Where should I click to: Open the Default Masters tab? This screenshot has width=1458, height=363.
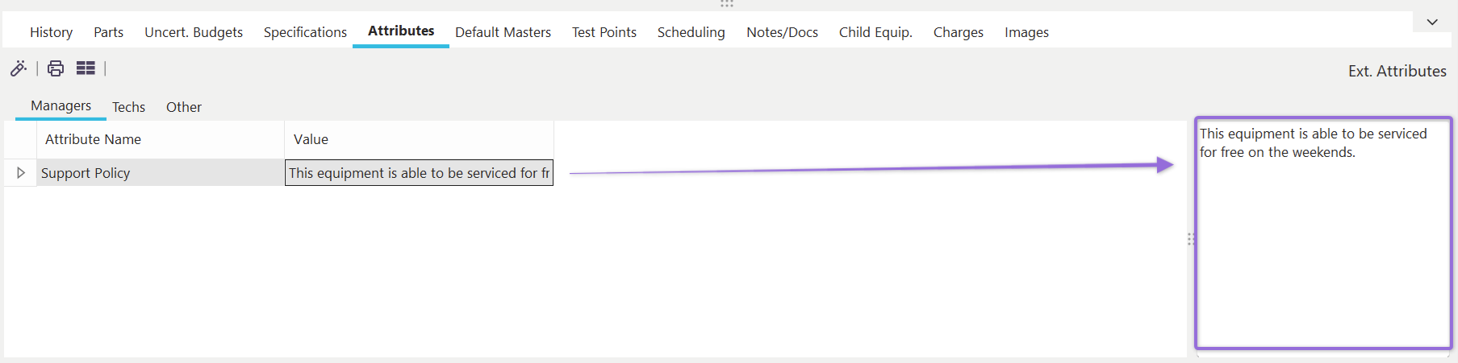[x=503, y=32]
